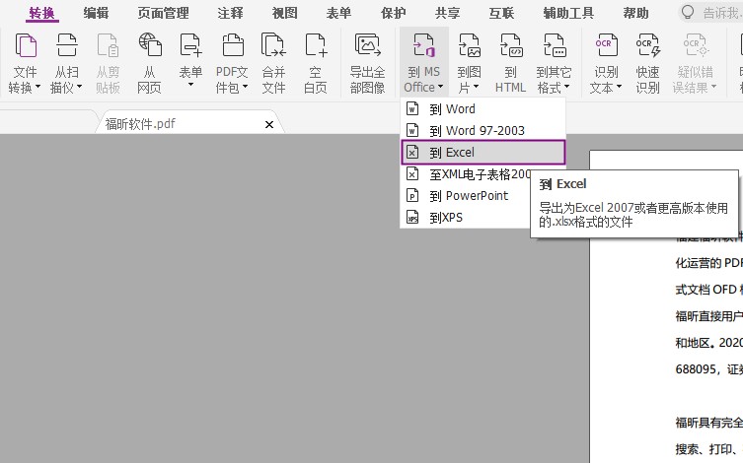
Task: Select 到 Excel in the dropdown menu
Action: [452, 153]
